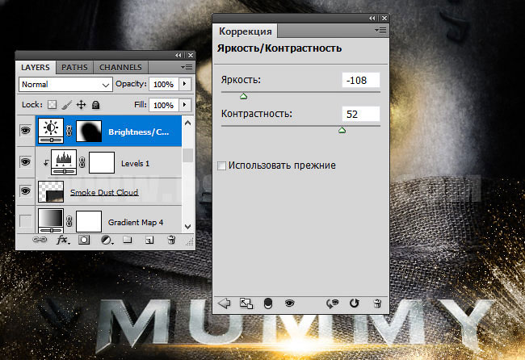Open Layers panel options menu
This screenshot has width=525, height=360.
pos(187,67)
